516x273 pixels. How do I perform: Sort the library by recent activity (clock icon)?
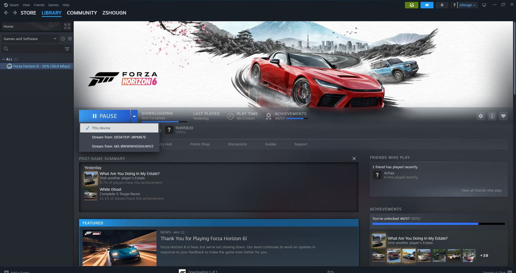[63, 39]
